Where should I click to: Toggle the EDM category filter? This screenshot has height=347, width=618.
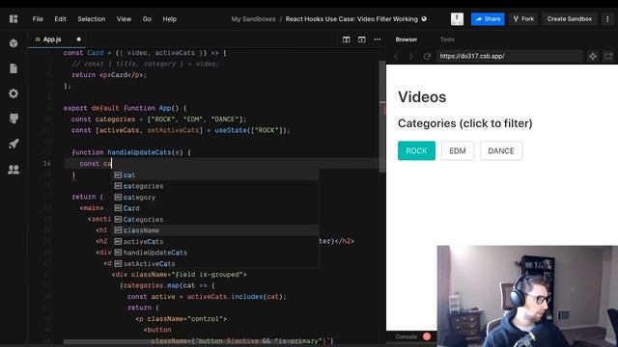click(458, 150)
